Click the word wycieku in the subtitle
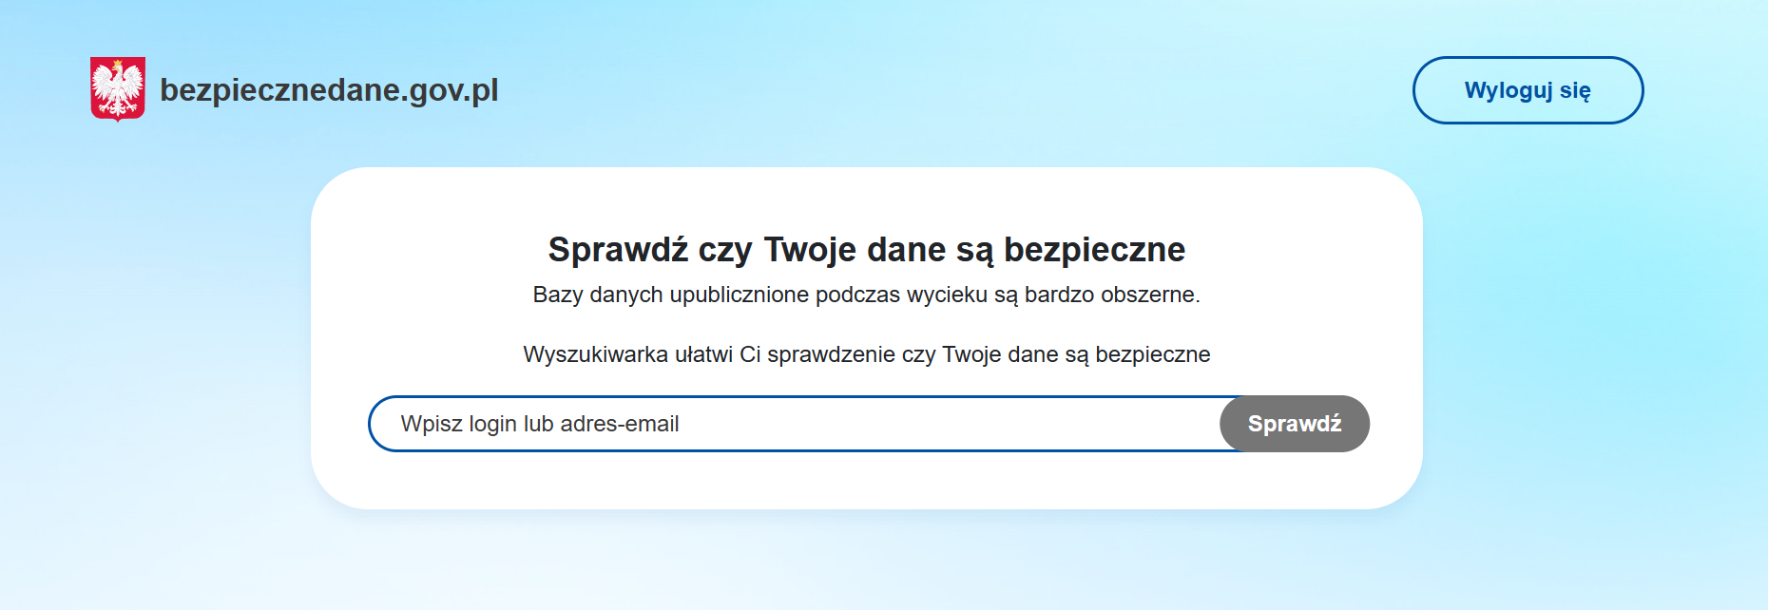The image size is (1768, 610). (947, 295)
